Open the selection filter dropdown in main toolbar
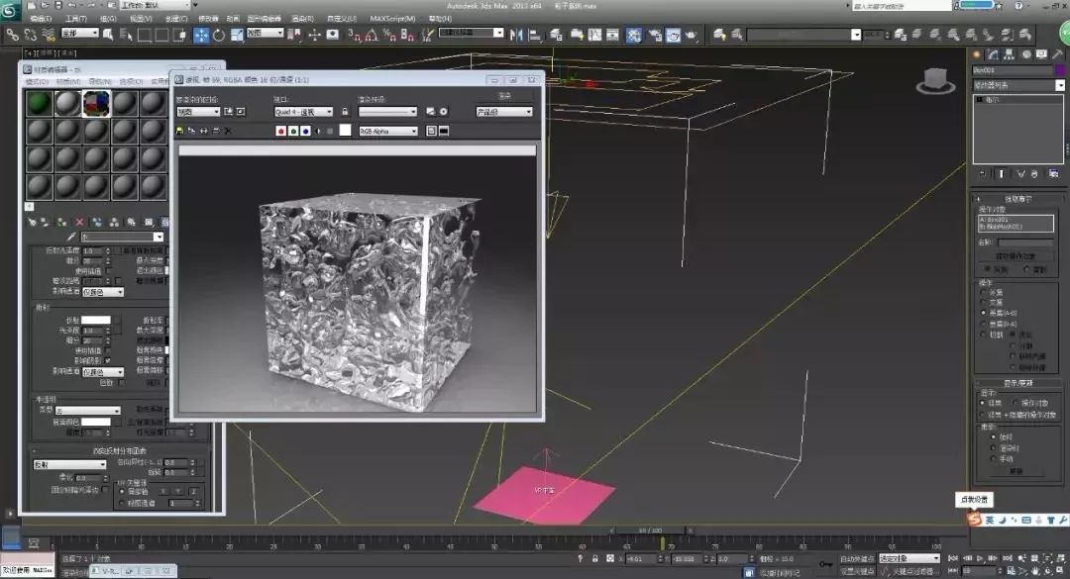The width and height of the screenshot is (1070, 579). (x=80, y=33)
